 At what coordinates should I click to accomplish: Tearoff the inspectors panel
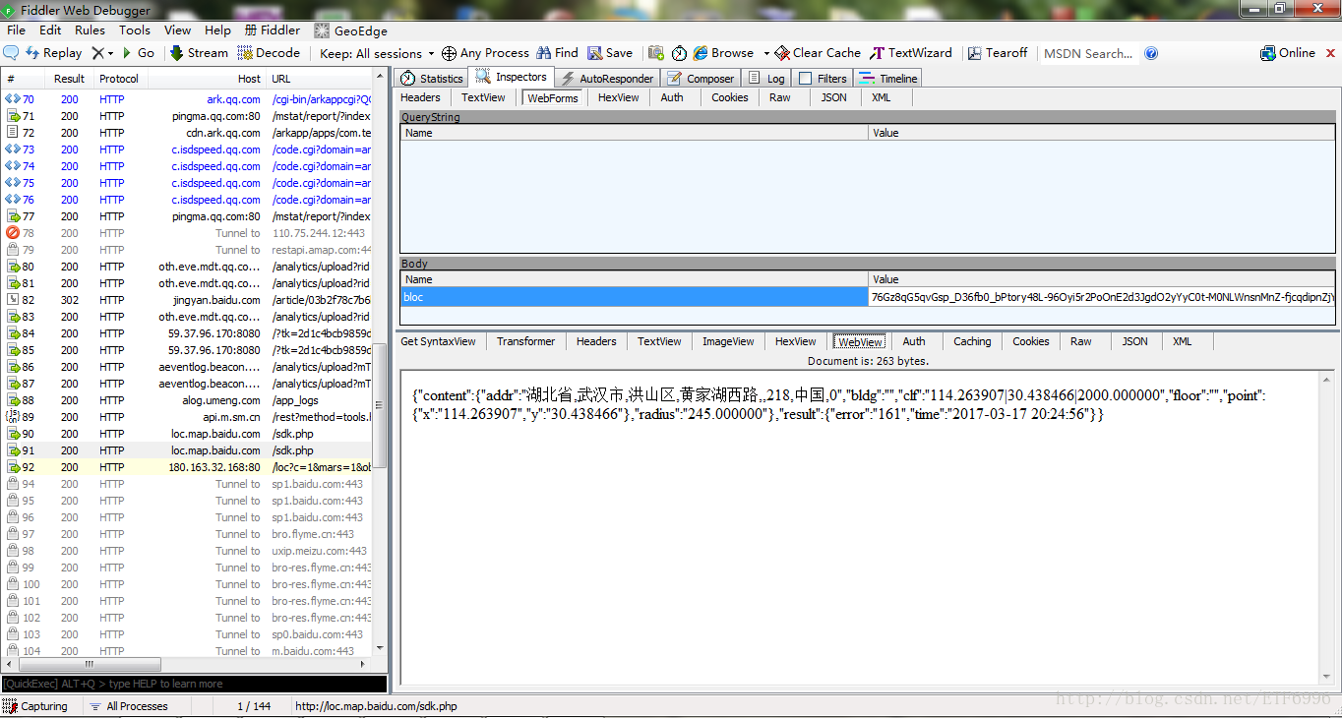(x=998, y=53)
